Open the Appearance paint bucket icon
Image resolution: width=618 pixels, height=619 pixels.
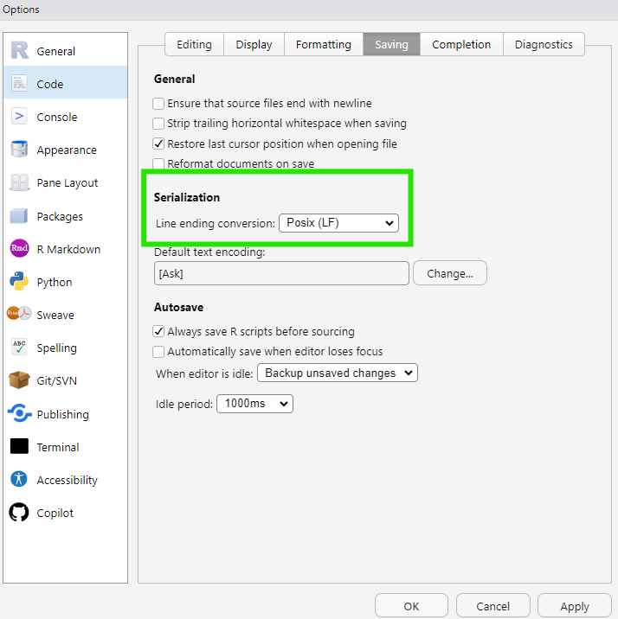[x=19, y=150]
